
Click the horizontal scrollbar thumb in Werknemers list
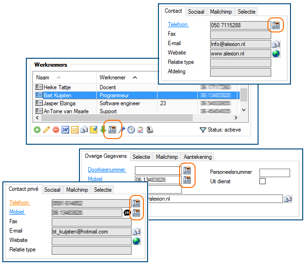click(x=117, y=117)
